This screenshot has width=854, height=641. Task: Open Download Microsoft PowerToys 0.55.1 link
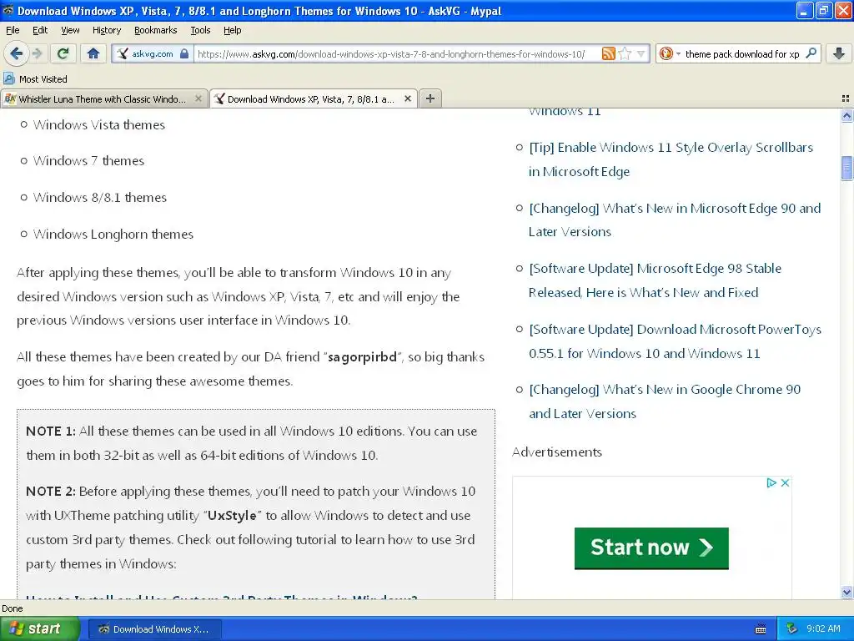[x=675, y=341]
